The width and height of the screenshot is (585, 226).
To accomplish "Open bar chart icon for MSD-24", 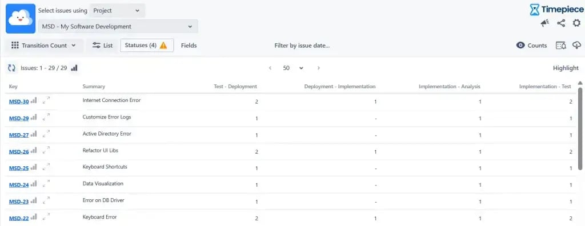I will click(34, 184).
